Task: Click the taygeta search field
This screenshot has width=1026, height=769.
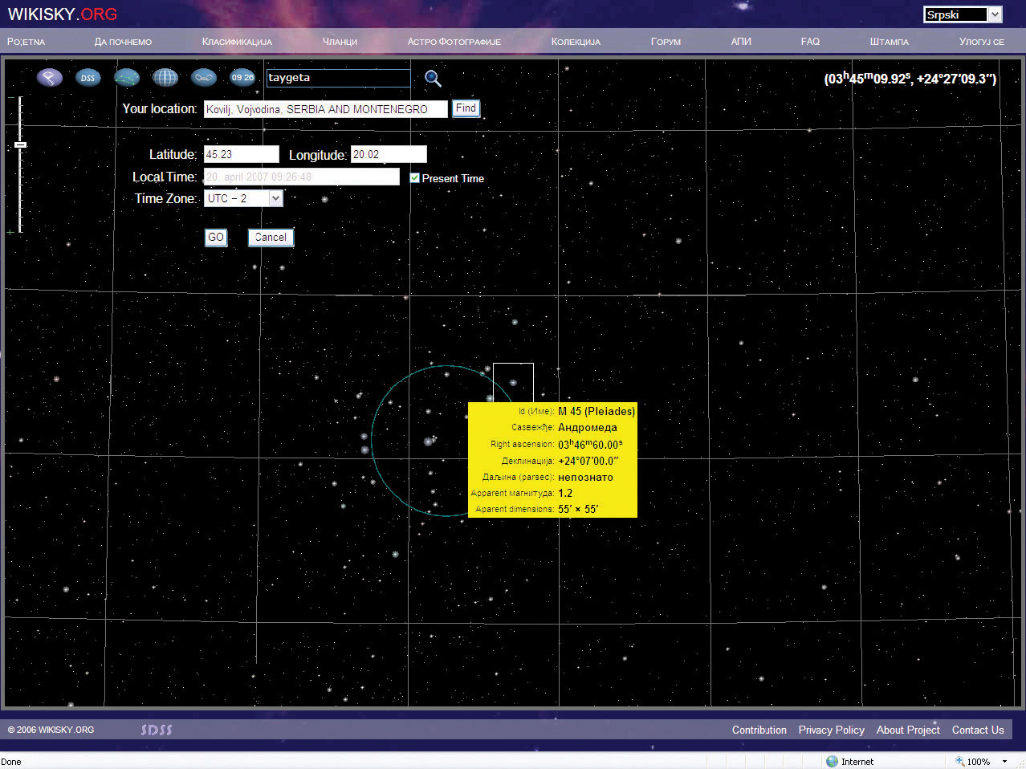Action: coord(338,78)
